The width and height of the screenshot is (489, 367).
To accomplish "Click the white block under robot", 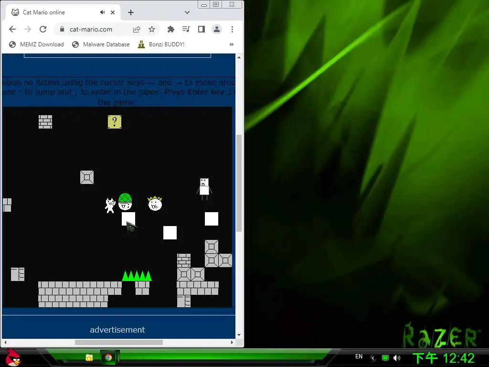I will pos(212,219).
